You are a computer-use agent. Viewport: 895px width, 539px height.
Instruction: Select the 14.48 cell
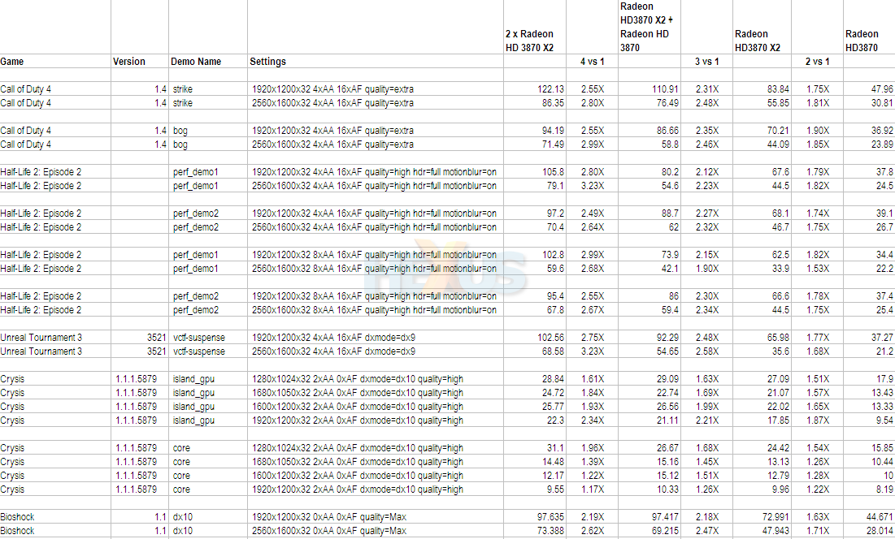click(534, 462)
